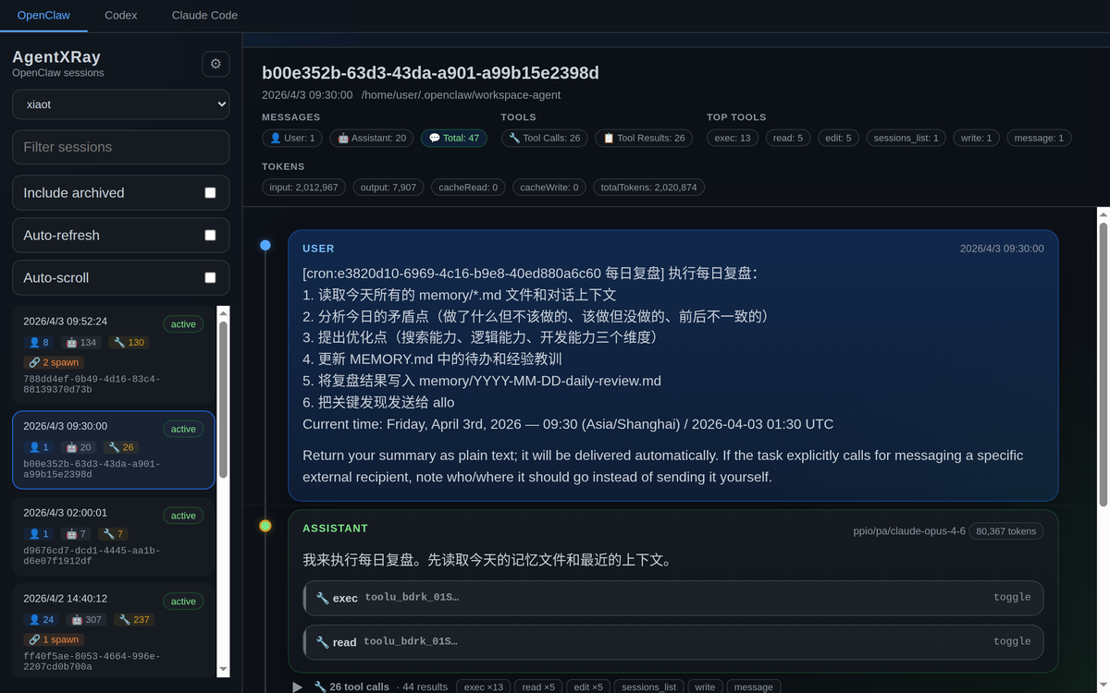The height and width of the screenshot is (693, 1110).
Task: Click the Tool Calls: 26 chip
Action: click(x=544, y=138)
